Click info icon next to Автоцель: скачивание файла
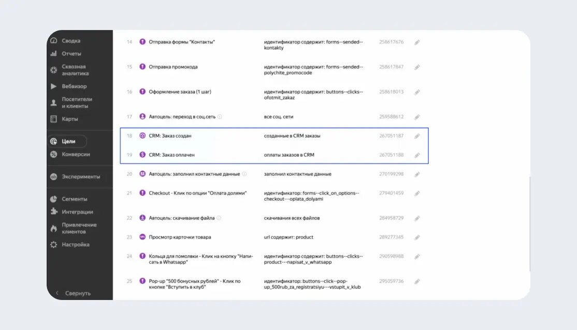 pos(219,218)
